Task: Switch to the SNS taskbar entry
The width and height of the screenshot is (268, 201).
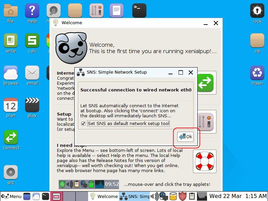Action: [x=134, y=196]
